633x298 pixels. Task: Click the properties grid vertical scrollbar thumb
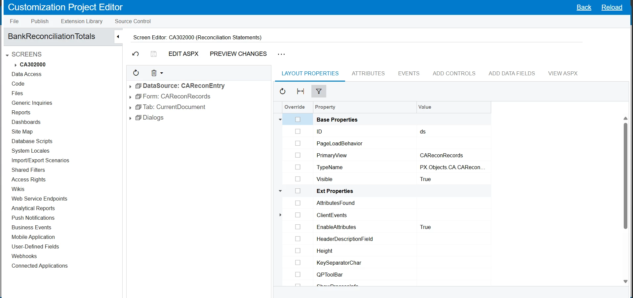(x=625, y=176)
